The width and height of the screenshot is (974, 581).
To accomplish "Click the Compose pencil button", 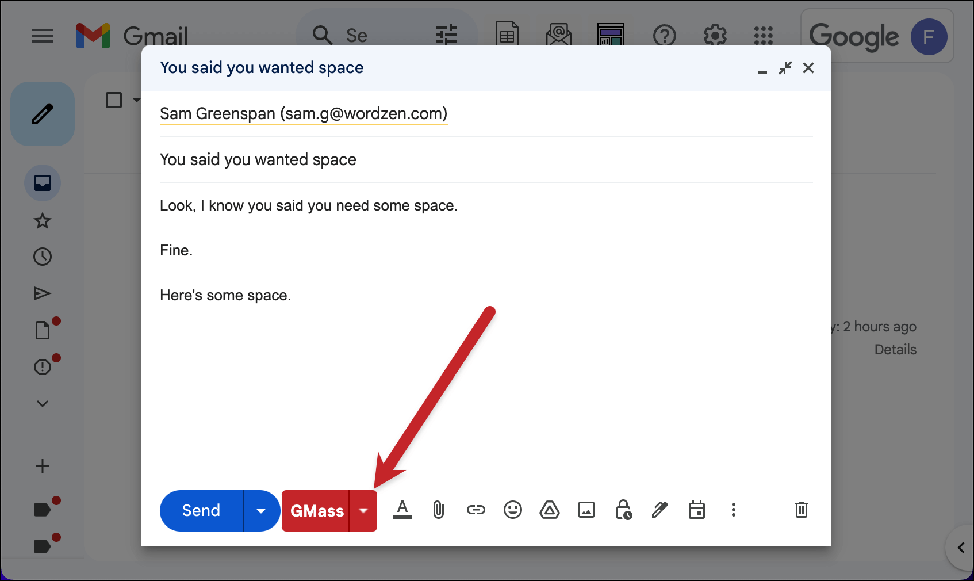I will pyautogui.click(x=43, y=114).
